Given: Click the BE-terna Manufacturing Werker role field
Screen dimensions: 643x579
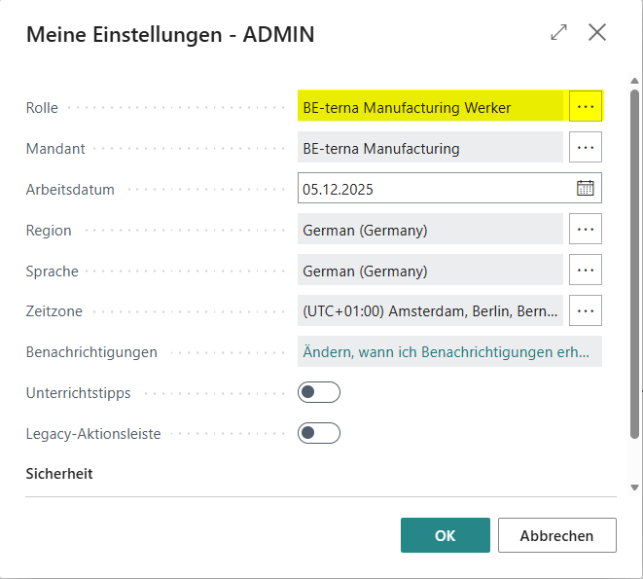Looking at the screenshot, I should pos(430,106).
